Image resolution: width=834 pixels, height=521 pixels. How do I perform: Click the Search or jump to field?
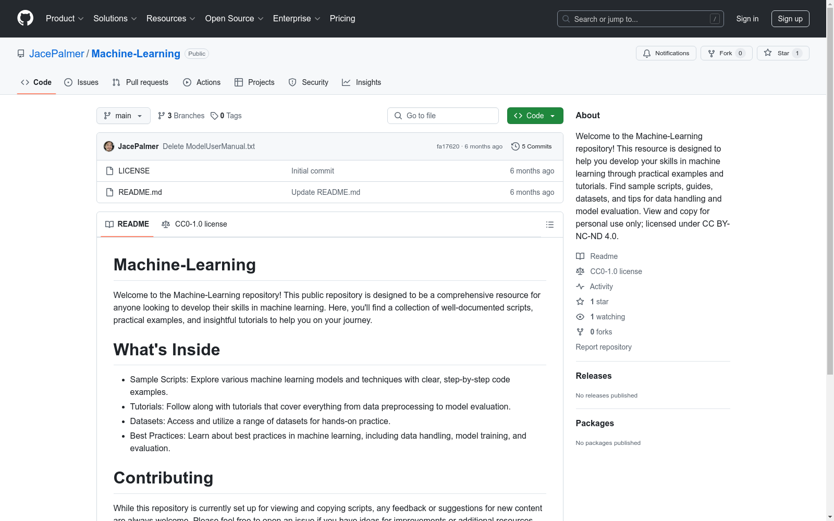pos(641,19)
